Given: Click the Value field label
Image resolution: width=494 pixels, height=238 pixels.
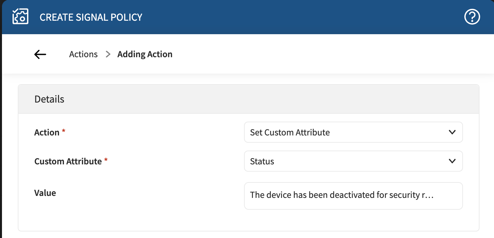Looking at the screenshot, I should pyautogui.click(x=45, y=193).
